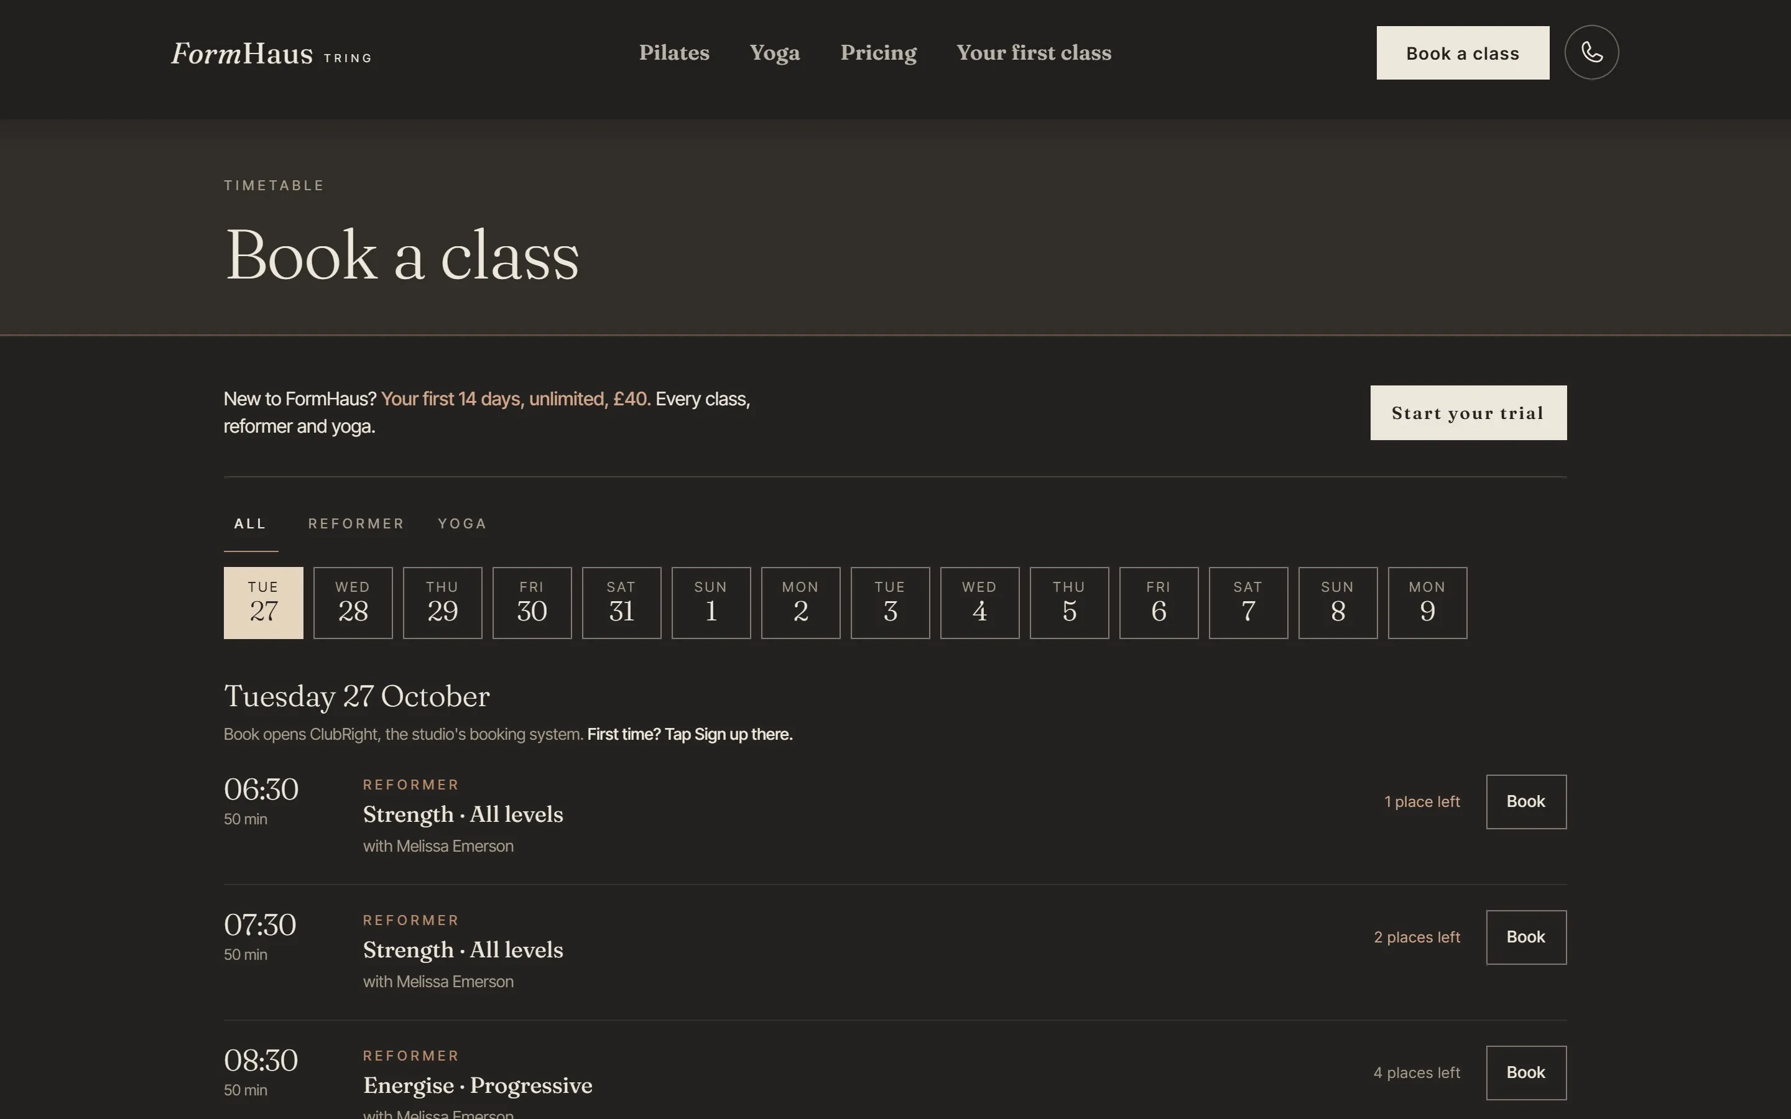Click 'Tuesday 27 October' heading
Viewport: 1791px width, 1119px height.
click(357, 696)
